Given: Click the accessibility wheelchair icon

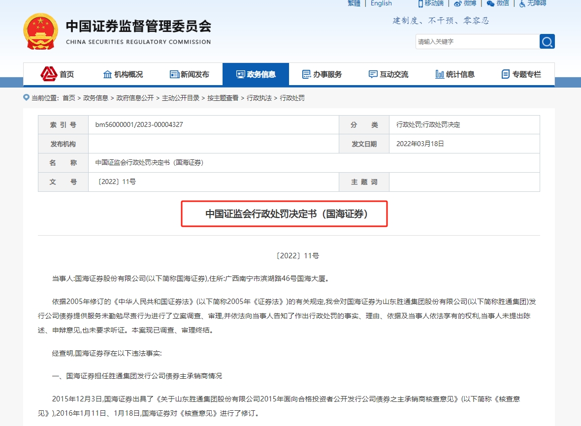Looking at the screenshot, I should [x=522, y=4].
